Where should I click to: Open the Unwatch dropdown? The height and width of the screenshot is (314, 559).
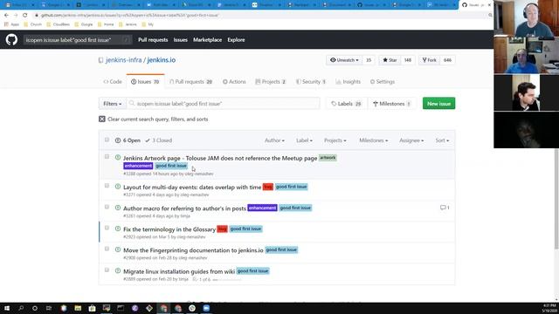point(344,60)
